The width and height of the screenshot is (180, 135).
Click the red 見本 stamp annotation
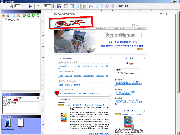pos(71,23)
